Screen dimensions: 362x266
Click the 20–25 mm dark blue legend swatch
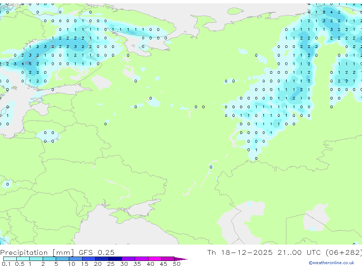click(x=102, y=259)
